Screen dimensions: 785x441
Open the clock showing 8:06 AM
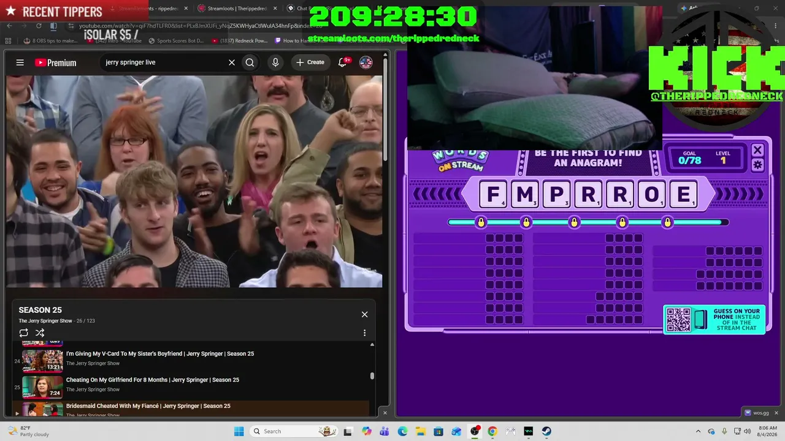(767, 431)
